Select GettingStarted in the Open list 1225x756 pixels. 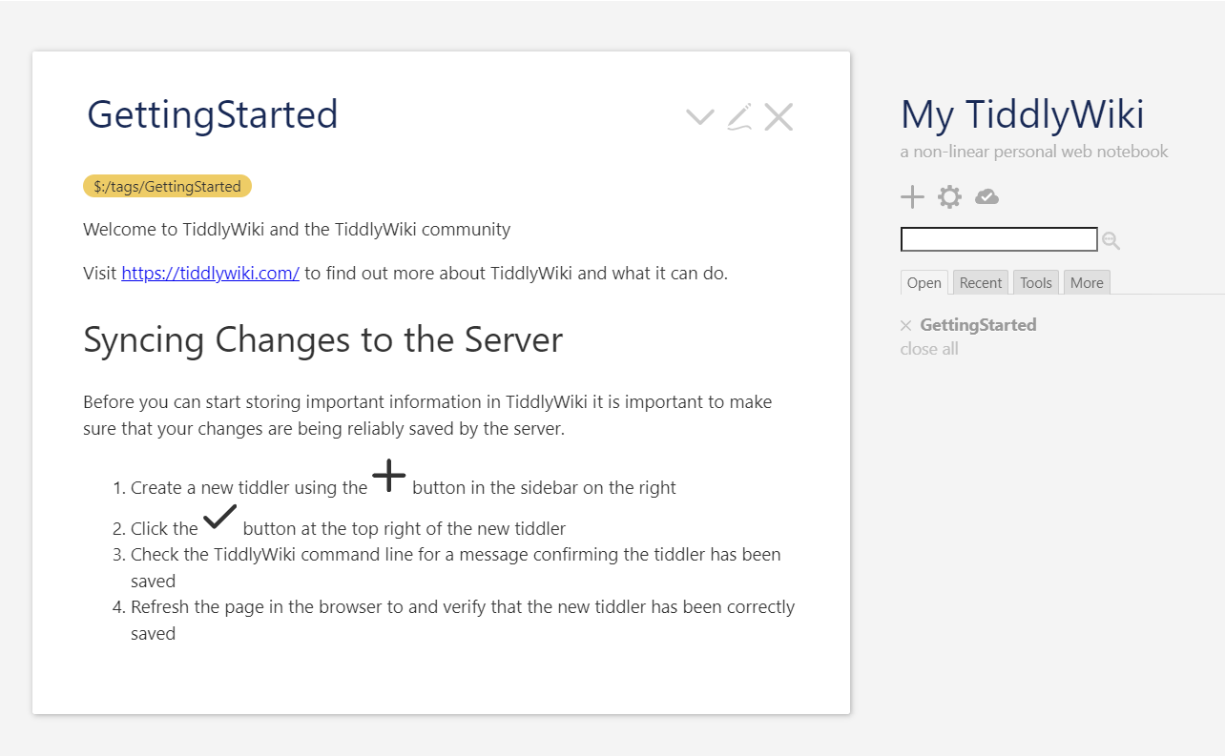(x=978, y=325)
